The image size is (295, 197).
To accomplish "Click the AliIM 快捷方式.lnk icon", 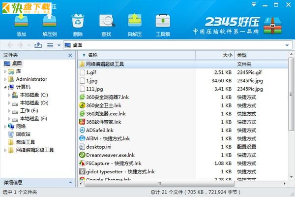I will [x=82, y=138].
